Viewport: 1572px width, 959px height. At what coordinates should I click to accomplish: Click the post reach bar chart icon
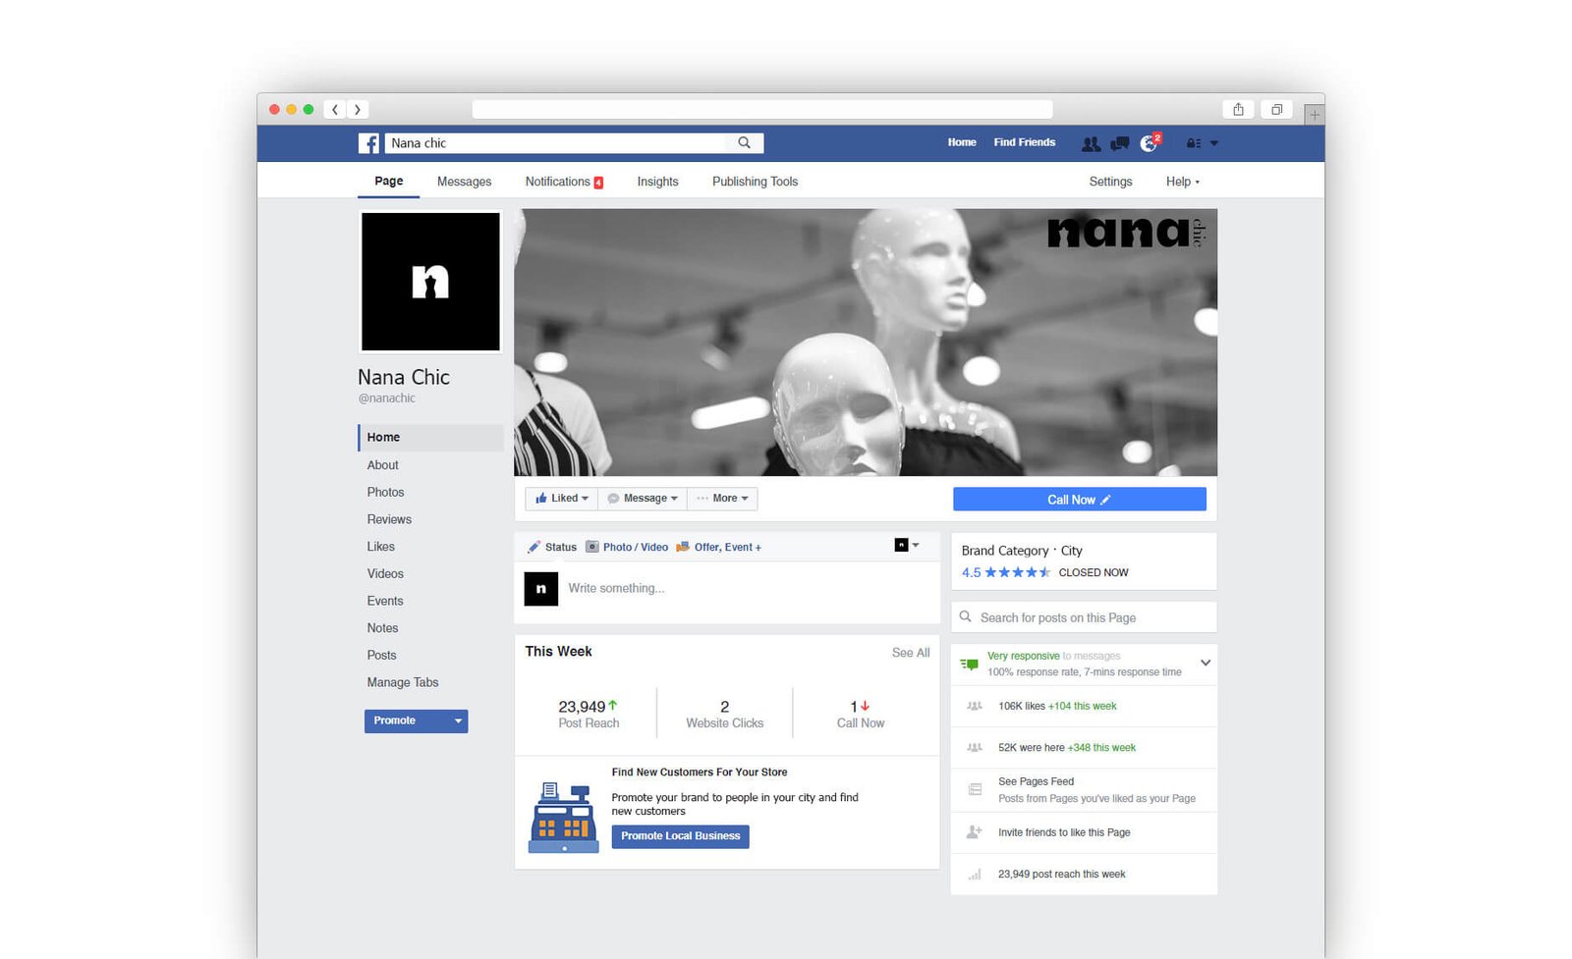(975, 874)
